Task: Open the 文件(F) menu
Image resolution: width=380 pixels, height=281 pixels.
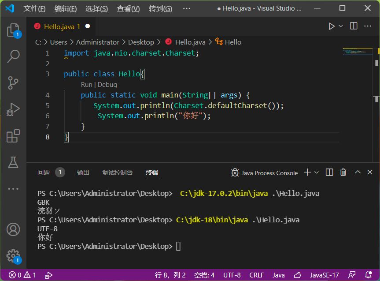Action: click(34, 9)
